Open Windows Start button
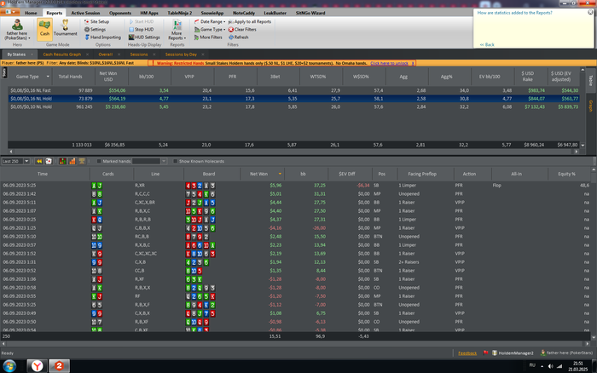Image resolution: width=597 pixels, height=373 pixels. point(10,366)
